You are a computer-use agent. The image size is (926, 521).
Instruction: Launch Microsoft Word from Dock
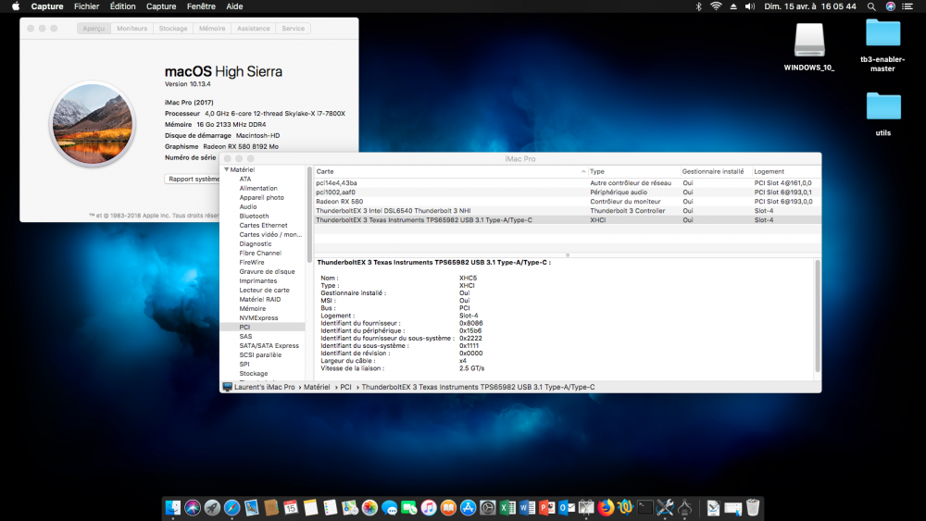pos(528,507)
